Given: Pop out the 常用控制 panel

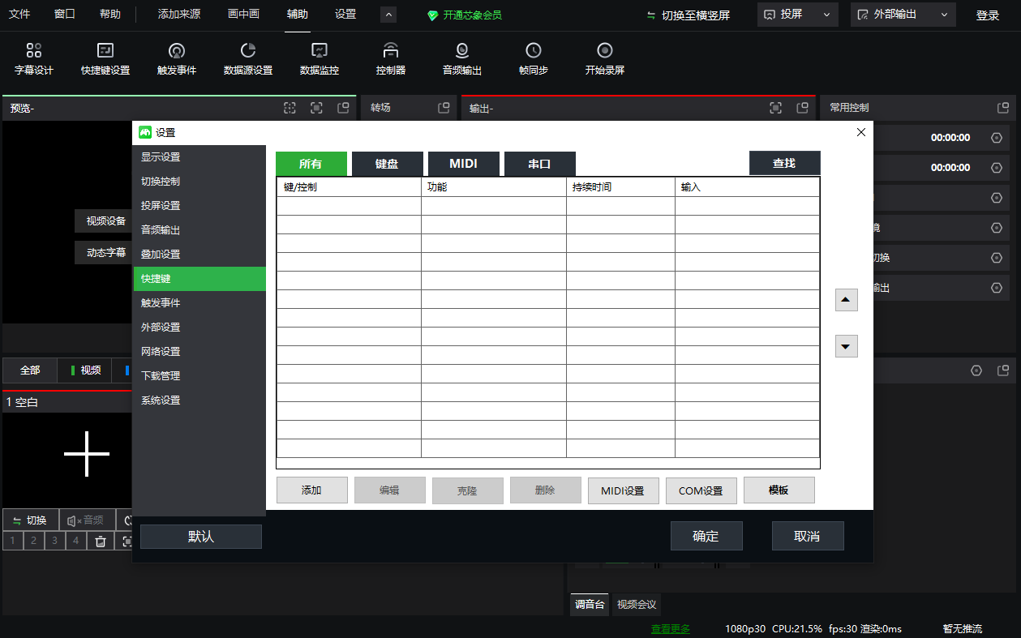Looking at the screenshot, I should point(1003,108).
